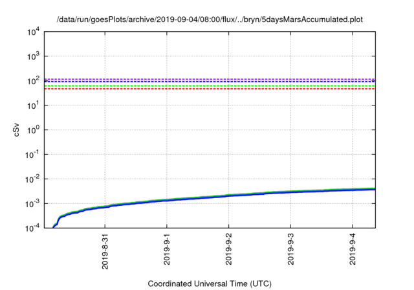Click the Coordinated Universal Time axis title
This screenshot has width=414, height=290.
tap(210, 284)
